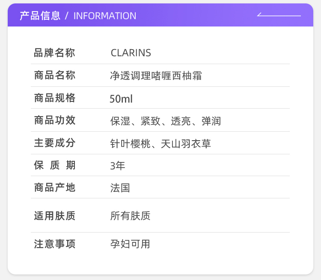Image resolution: width=321 pixels, height=280 pixels.
Task: Select the 3年 shelf life value
Action: tap(118, 166)
